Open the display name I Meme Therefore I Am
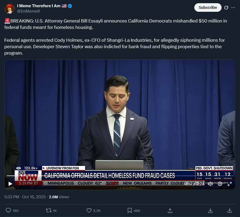Image resolution: width=240 pixels, height=217 pixels. 38,6
